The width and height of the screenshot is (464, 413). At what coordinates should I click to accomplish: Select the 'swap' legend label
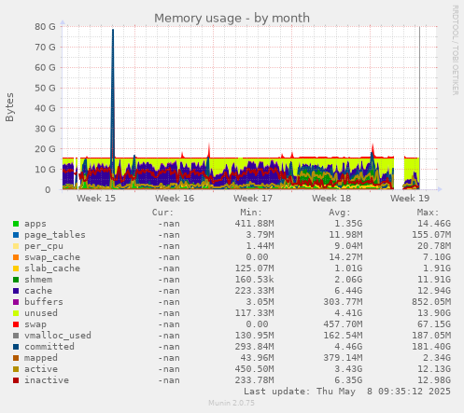(35, 324)
